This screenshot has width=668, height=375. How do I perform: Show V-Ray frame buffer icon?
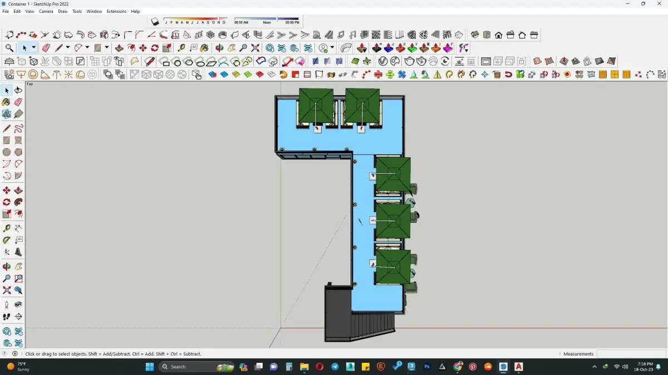point(485,61)
